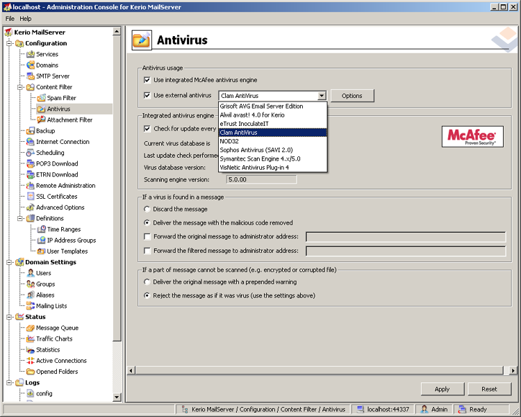Click tree scrollbar down arrow

point(117,397)
